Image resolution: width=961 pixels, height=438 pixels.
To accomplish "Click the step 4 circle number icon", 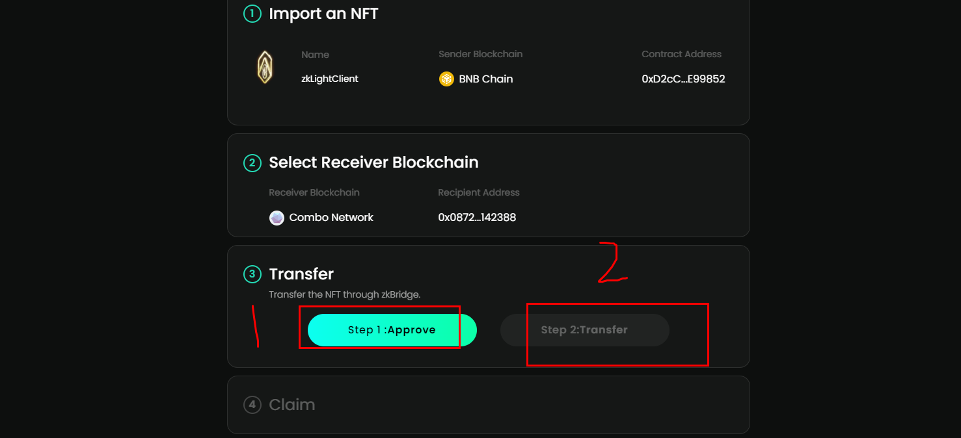I will point(252,405).
